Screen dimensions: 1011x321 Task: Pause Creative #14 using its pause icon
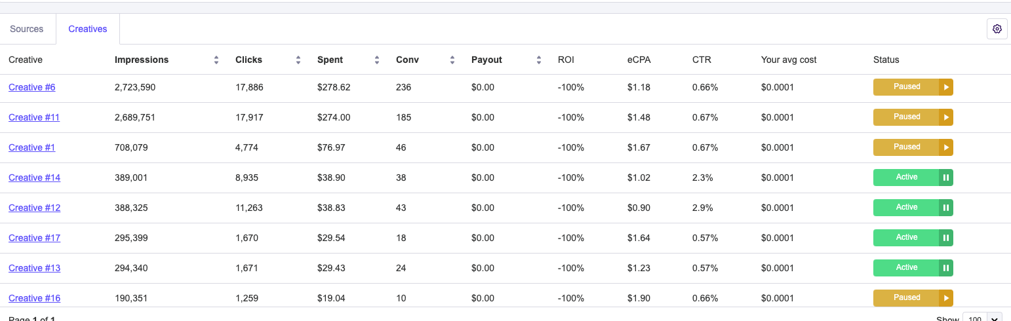[x=945, y=178]
